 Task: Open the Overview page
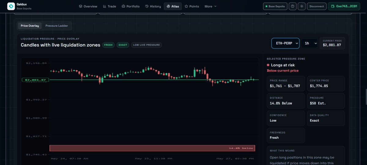click(x=88, y=6)
